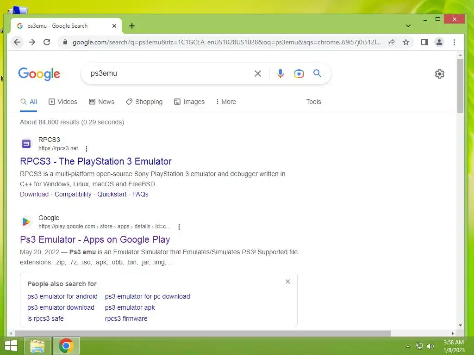Open the RPCS3 Download sitelink

(34, 195)
